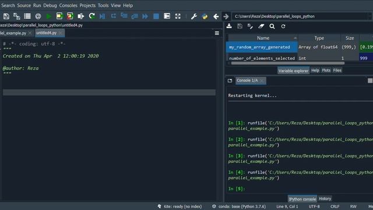Open the PYTHONPATH manager icon

point(205,16)
